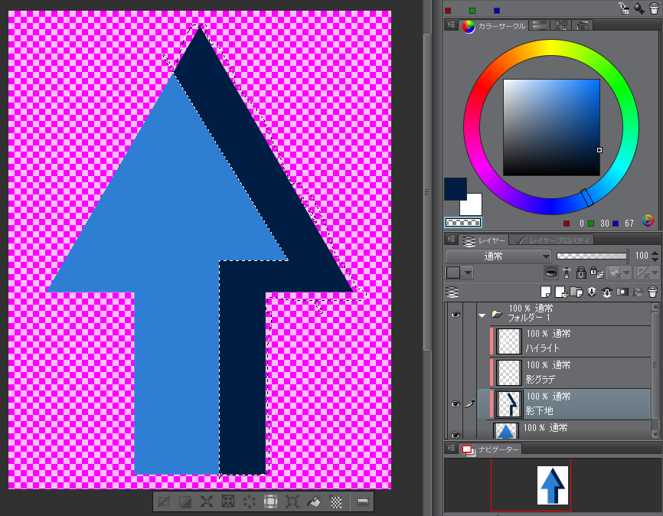Click the layer stack icon in layer panel
663x516 pixels.
452,292
